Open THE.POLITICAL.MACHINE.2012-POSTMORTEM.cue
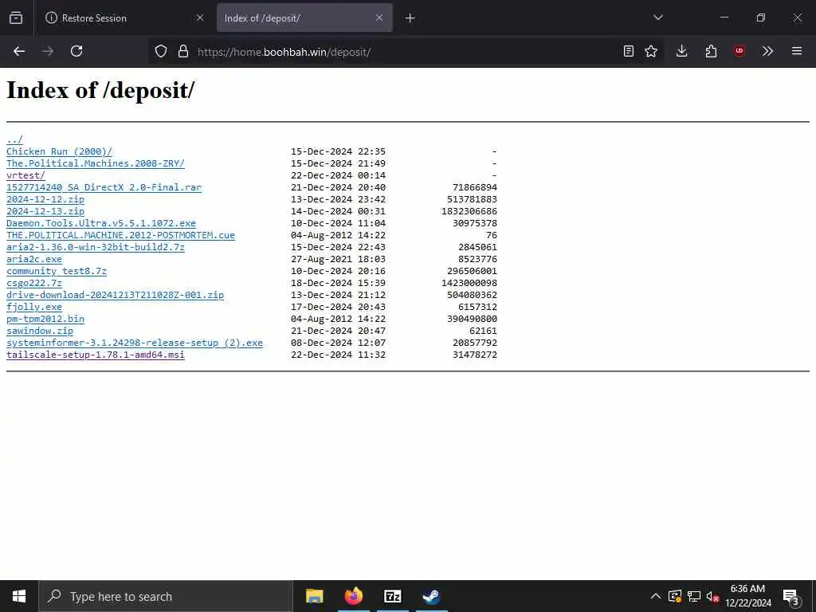Image resolution: width=816 pixels, height=612 pixels. 120,235
